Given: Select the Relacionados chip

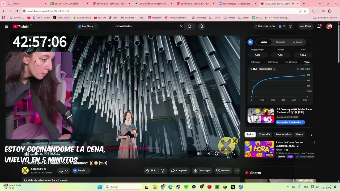Looking at the screenshot, I should pos(283,134).
